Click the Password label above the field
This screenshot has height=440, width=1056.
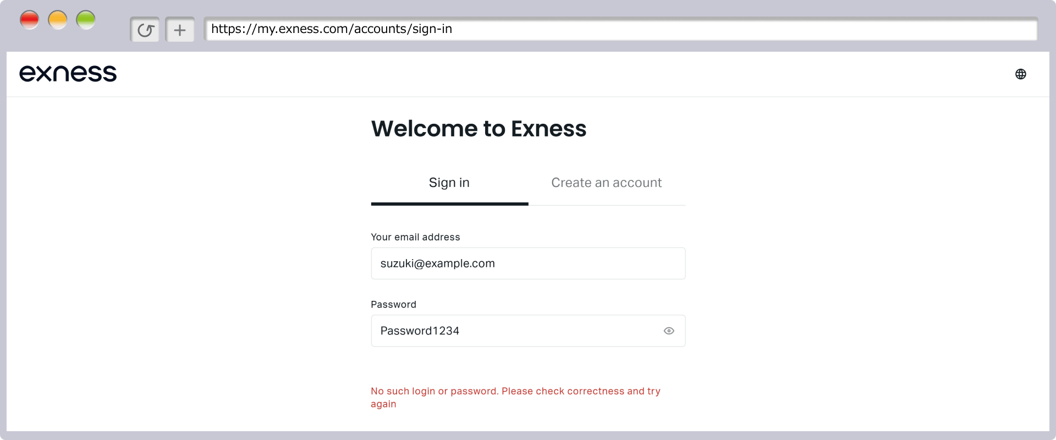point(393,304)
